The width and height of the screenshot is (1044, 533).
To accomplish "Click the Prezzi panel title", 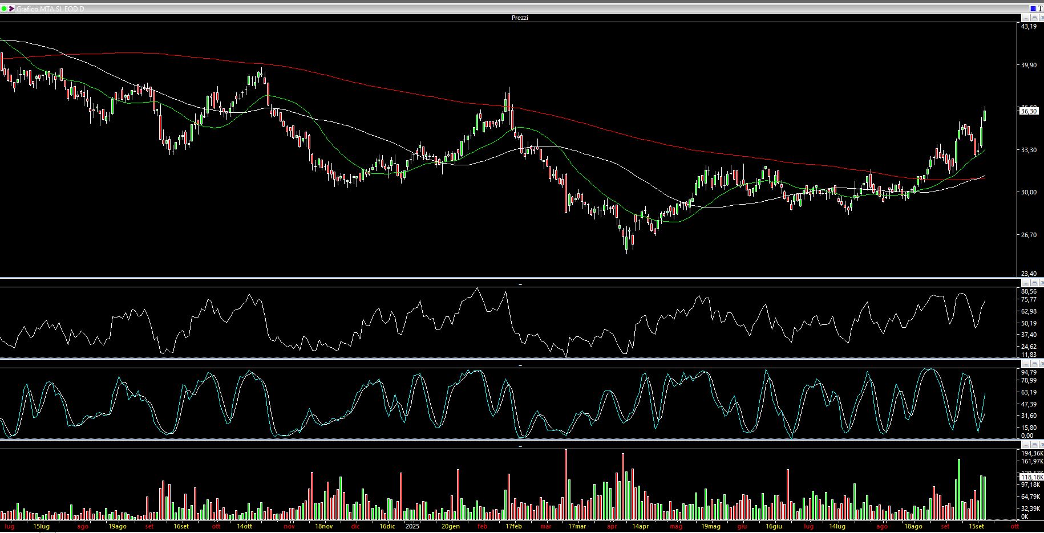I will 520,18.
